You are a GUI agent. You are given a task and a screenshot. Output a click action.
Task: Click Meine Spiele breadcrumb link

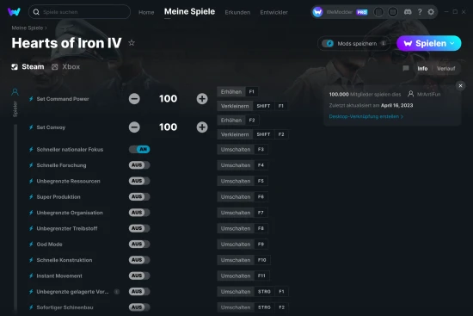tap(28, 28)
